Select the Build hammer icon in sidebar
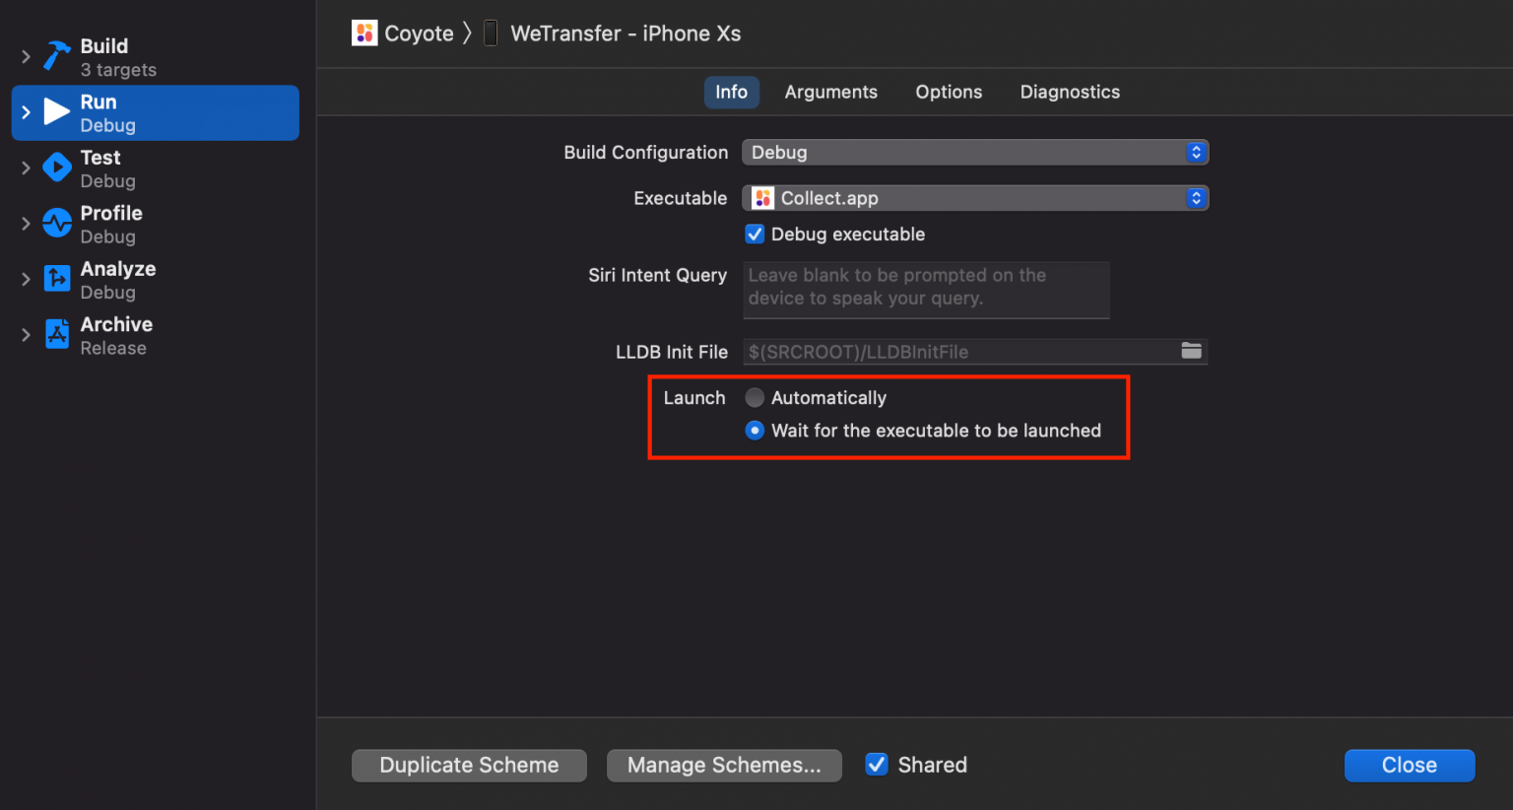The height and width of the screenshot is (810, 1513). [56, 54]
